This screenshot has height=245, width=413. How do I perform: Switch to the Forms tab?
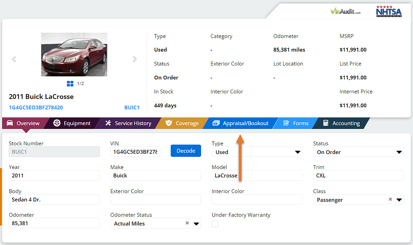[300, 123]
